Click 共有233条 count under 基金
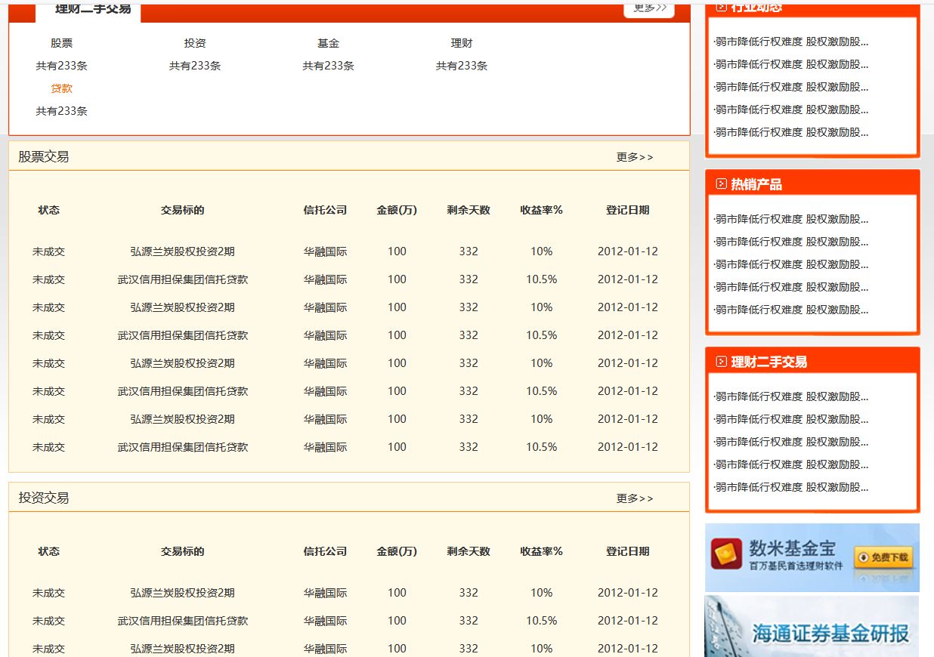Image resolution: width=934 pixels, height=657 pixels. point(329,66)
